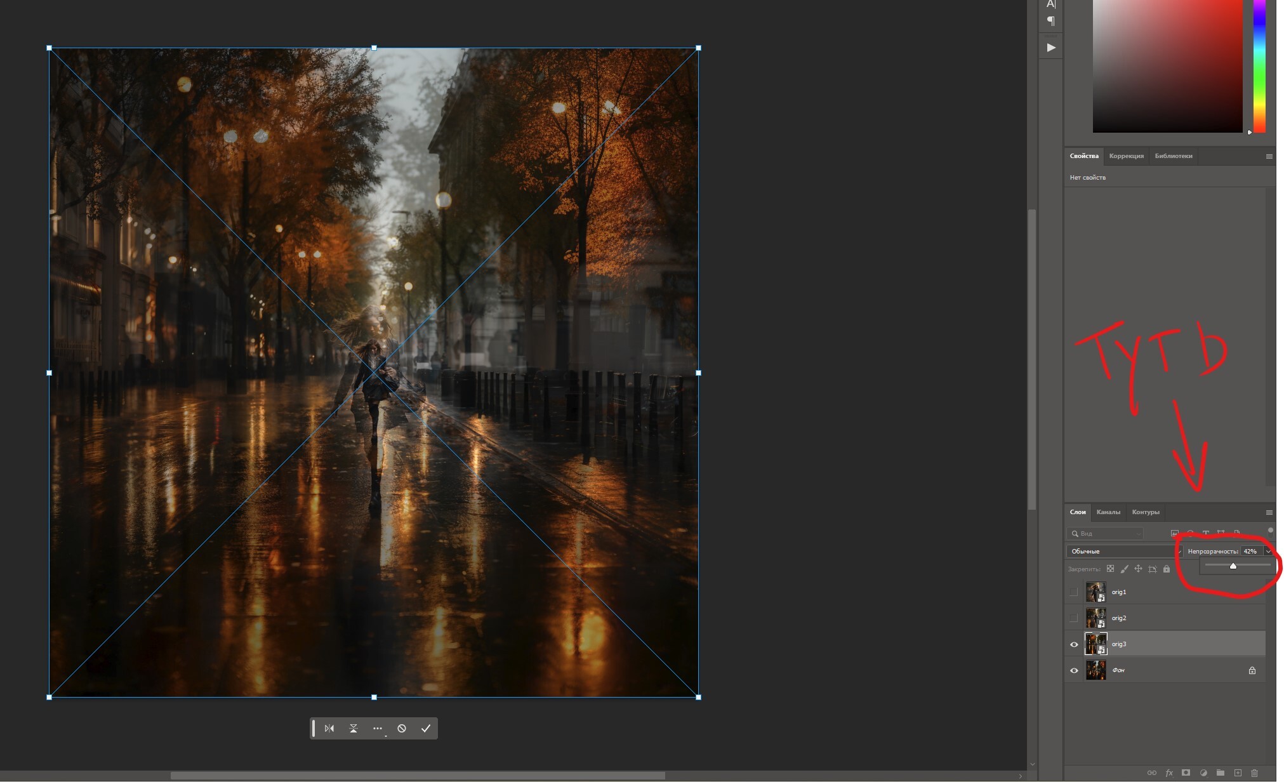
Task: Create a new adjustment layer
Action: [x=1203, y=772]
